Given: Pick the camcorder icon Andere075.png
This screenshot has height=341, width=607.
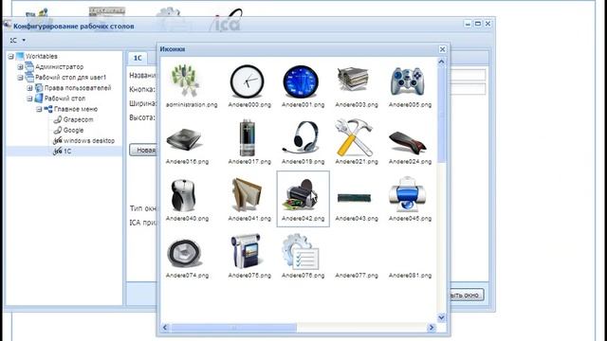Looking at the screenshot, I should (246, 251).
